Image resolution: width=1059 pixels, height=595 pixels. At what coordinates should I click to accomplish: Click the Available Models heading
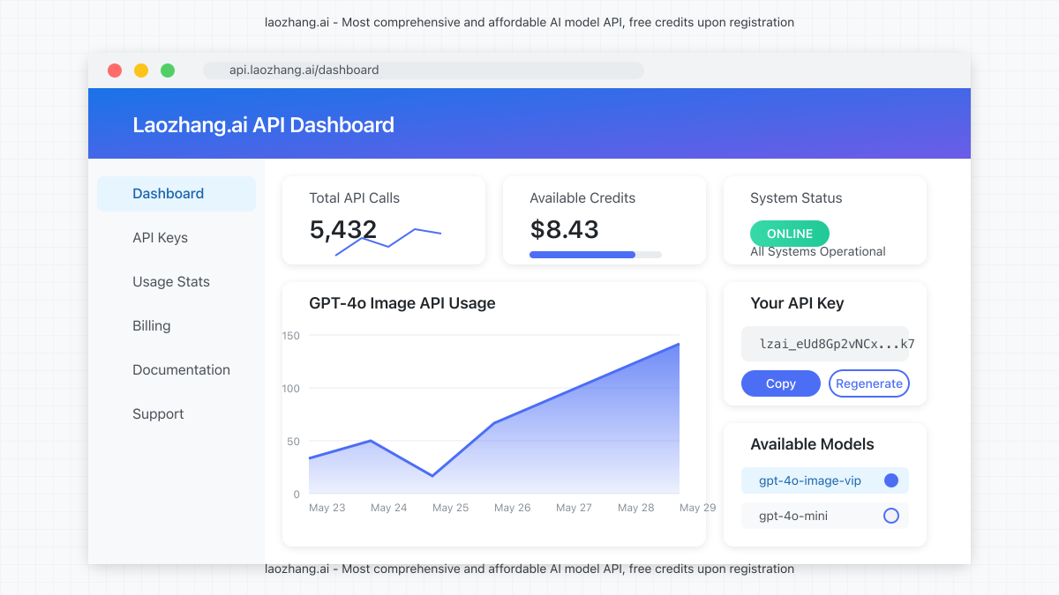[812, 444]
